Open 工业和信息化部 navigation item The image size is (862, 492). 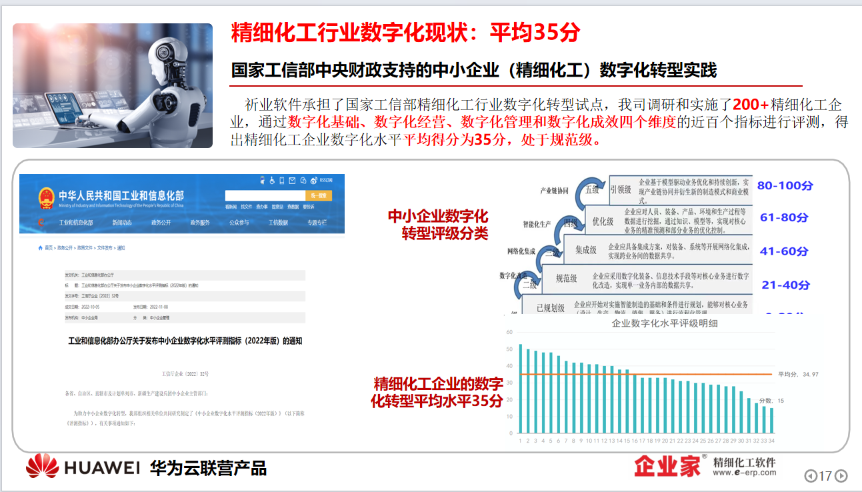(x=76, y=223)
